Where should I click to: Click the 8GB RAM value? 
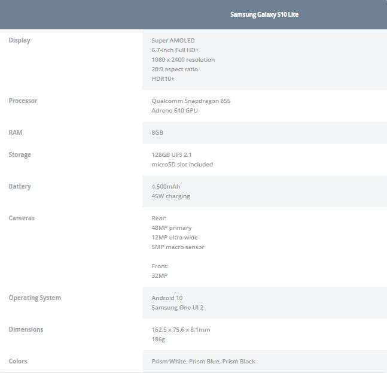(157, 132)
